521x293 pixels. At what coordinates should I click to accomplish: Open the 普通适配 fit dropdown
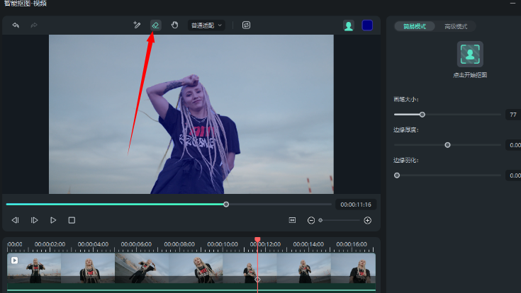(x=206, y=25)
